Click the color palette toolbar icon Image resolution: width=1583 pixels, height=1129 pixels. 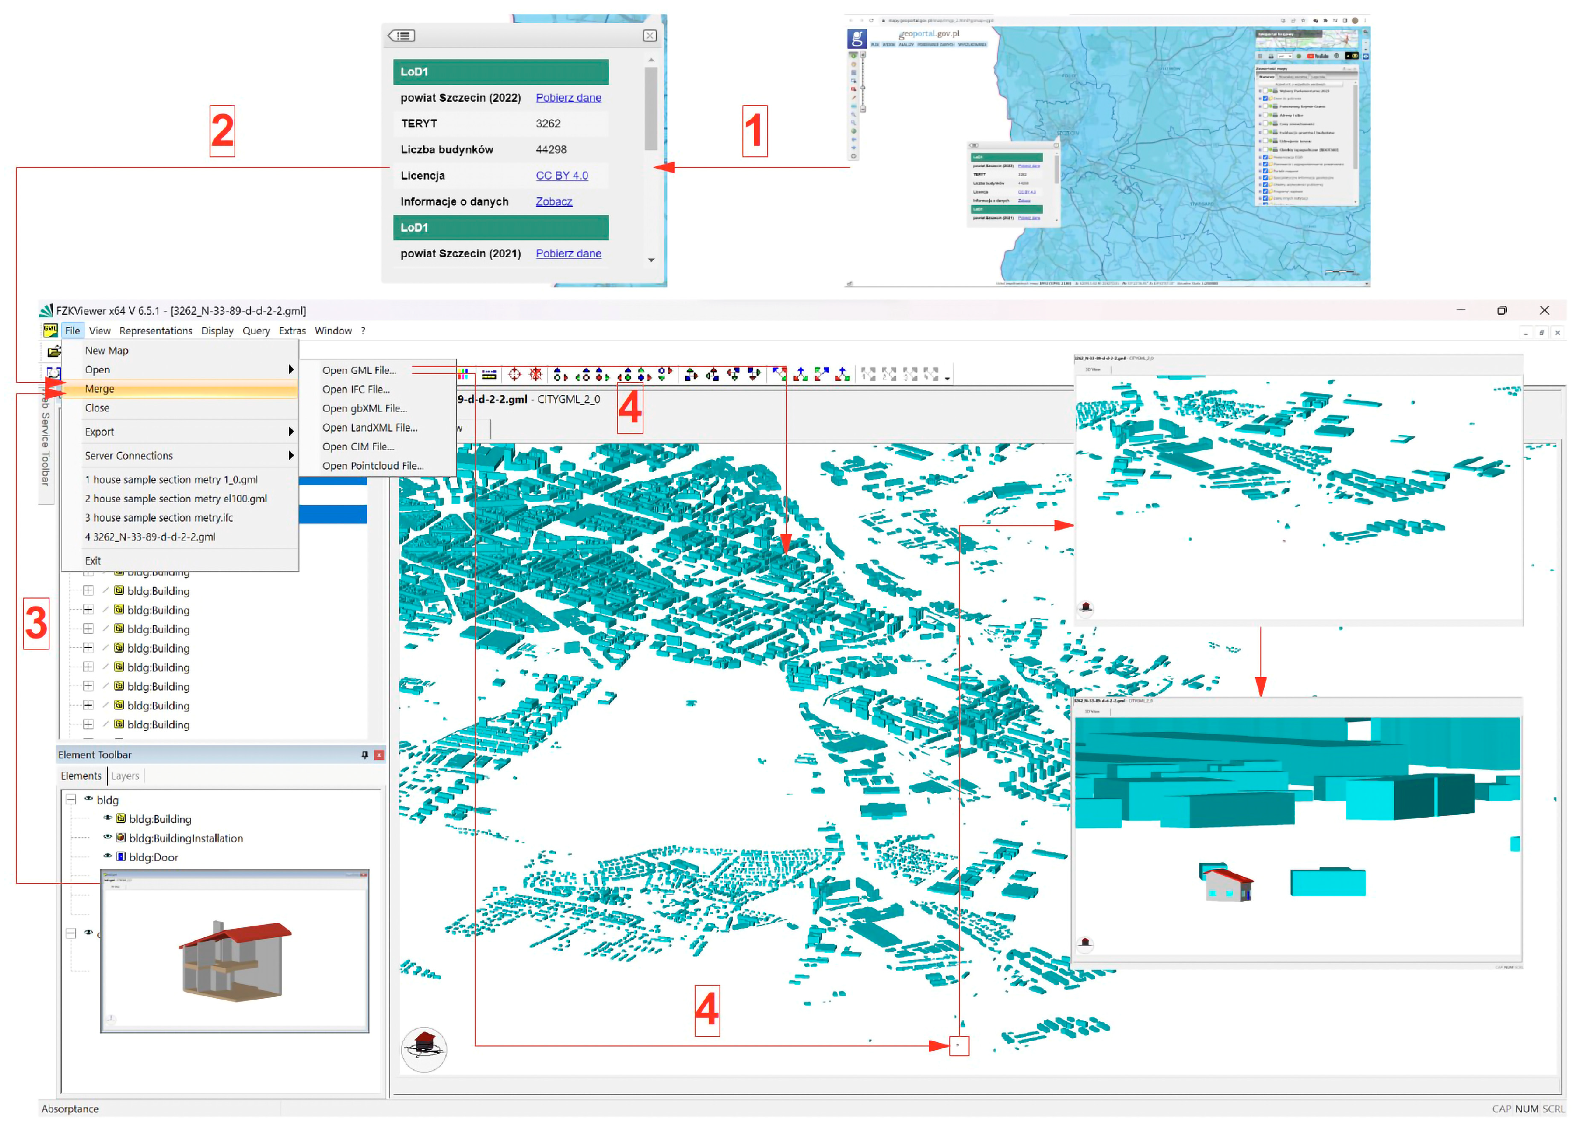tap(464, 375)
